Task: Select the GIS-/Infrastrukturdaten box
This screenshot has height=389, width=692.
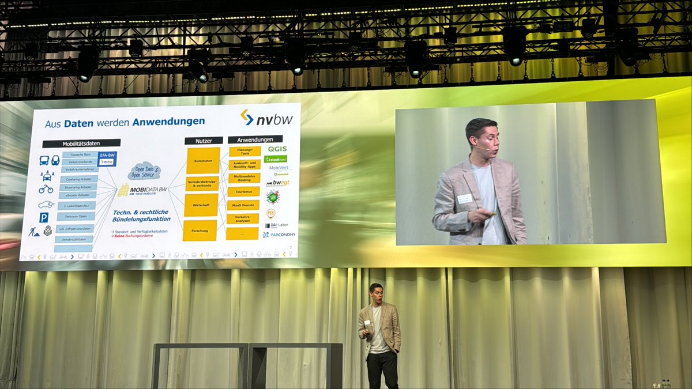Action: click(75, 229)
